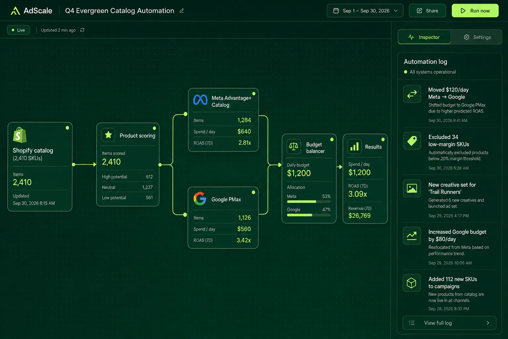Image resolution: width=508 pixels, height=339 pixels.
Task: Click the calendar icon in date range
Action: click(336, 11)
